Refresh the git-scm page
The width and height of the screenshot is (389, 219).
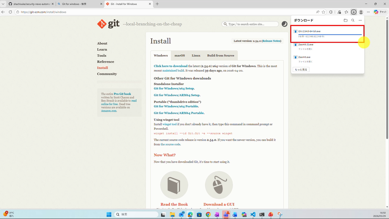tap(10, 12)
